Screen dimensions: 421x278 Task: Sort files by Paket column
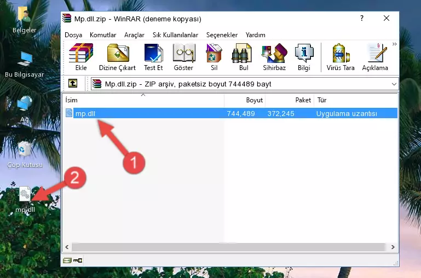(x=290, y=100)
